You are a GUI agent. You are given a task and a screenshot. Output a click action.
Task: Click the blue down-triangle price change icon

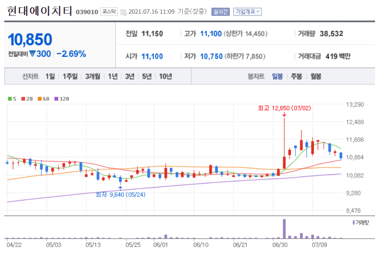pyautogui.click(x=32, y=53)
